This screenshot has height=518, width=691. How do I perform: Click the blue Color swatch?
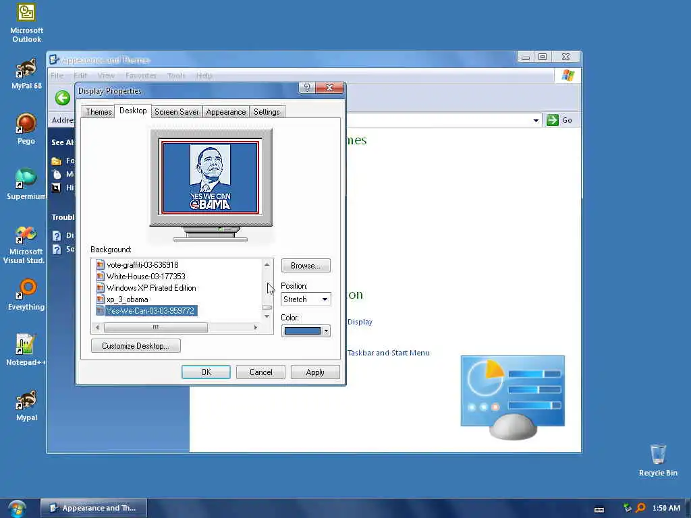point(302,330)
